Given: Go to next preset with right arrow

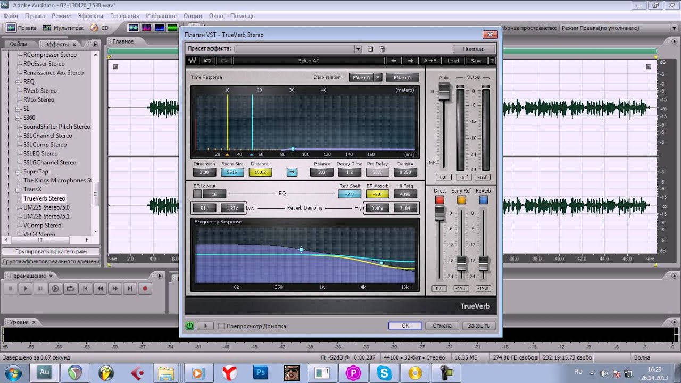Looking at the screenshot, I should (411, 61).
